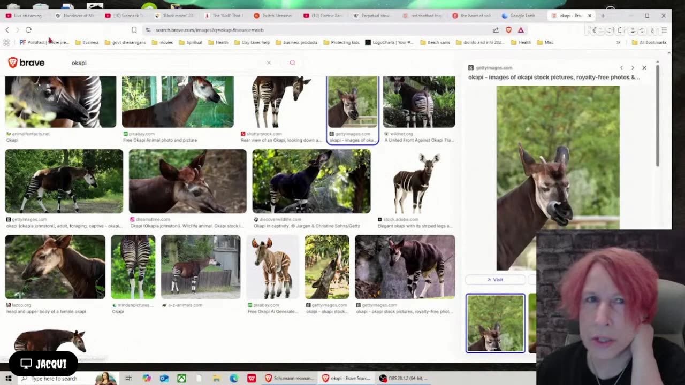The width and height of the screenshot is (685, 385).
Task: Open Task View on the taskbar
Action: (x=128, y=379)
